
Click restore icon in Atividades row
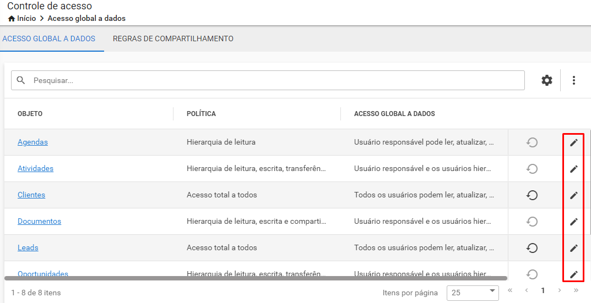pos(532,169)
